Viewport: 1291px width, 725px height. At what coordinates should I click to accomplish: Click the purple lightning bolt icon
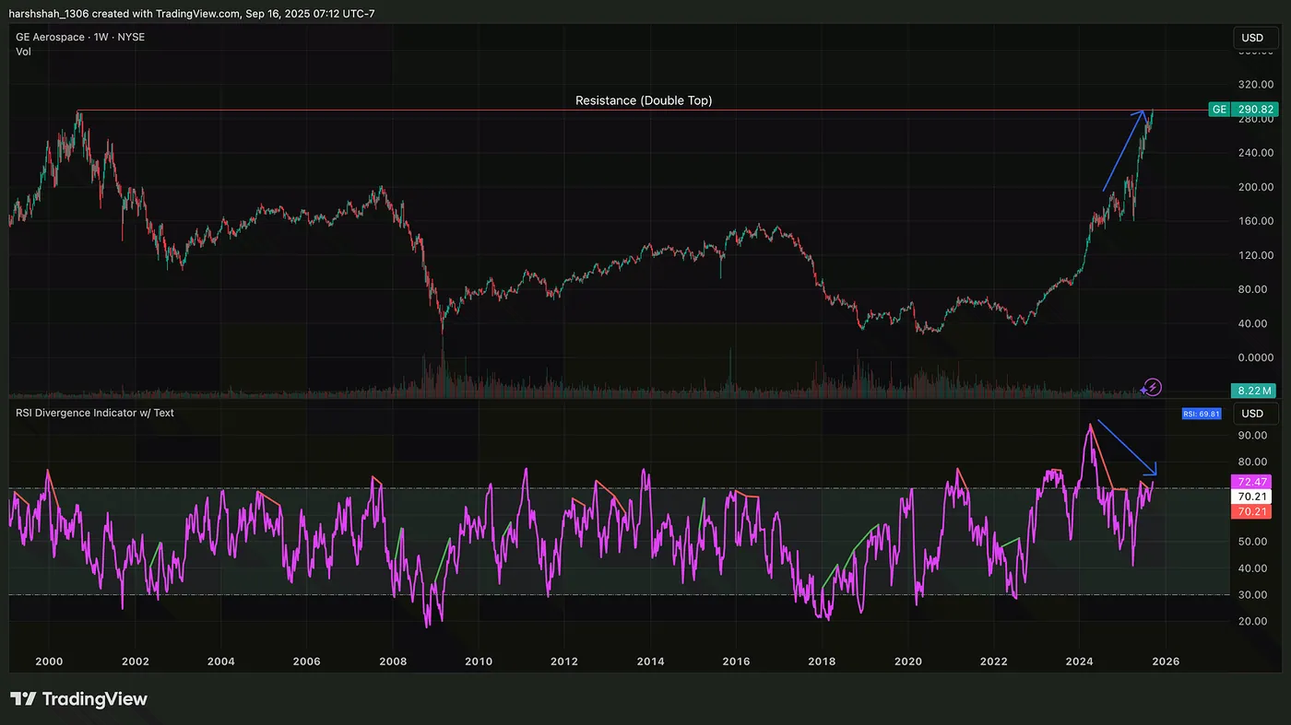(x=1153, y=387)
